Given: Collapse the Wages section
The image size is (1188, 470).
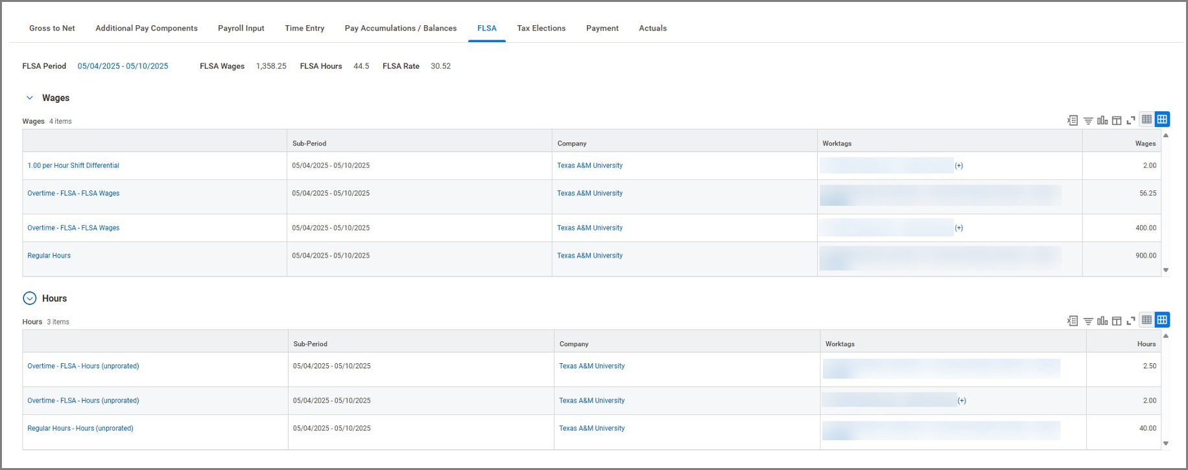Looking at the screenshot, I should pos(29,98).
